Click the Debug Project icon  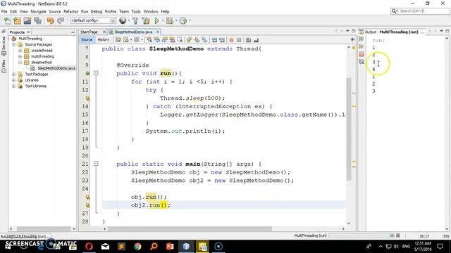[x=169, y=20]
